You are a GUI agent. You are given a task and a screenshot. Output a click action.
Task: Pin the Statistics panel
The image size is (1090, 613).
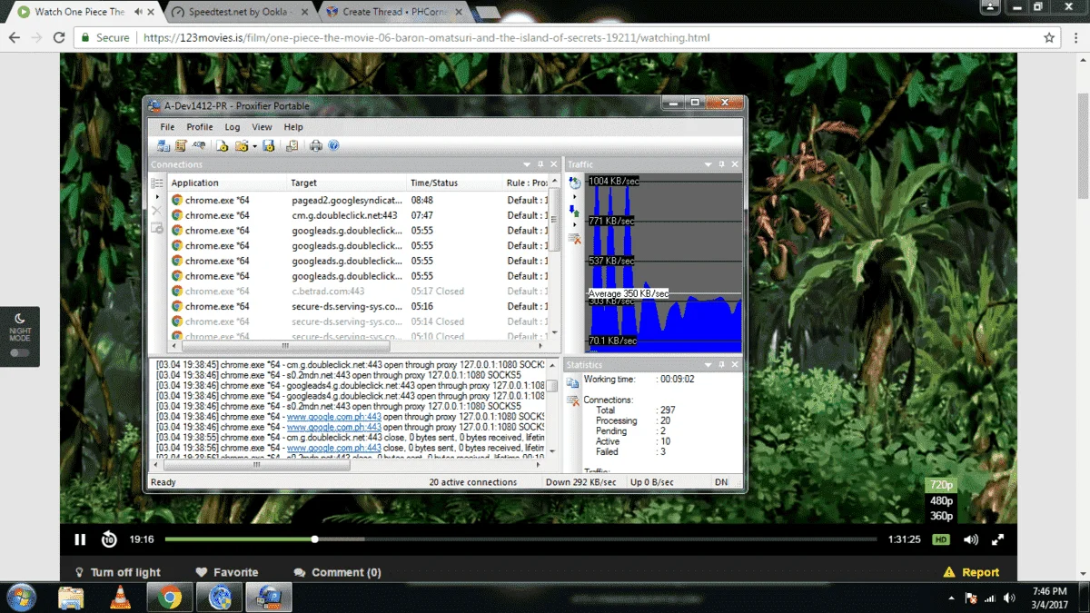click(722, 365)
